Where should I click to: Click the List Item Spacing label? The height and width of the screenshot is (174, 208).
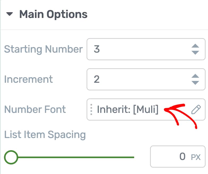[x=45, y=135]
